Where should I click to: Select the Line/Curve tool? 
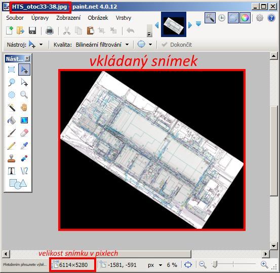point(24,171)
